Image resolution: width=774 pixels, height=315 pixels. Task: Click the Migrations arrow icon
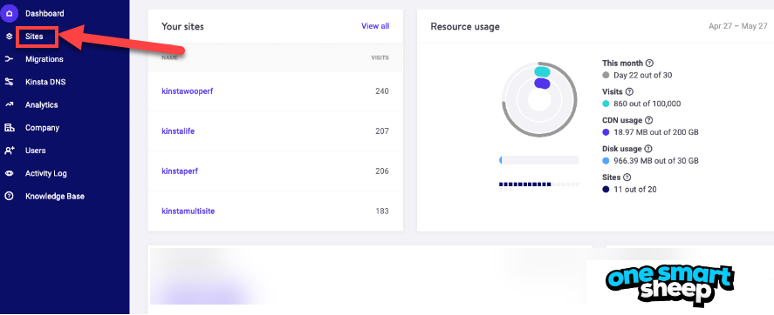pyautogui.click(x=9, y=59)
